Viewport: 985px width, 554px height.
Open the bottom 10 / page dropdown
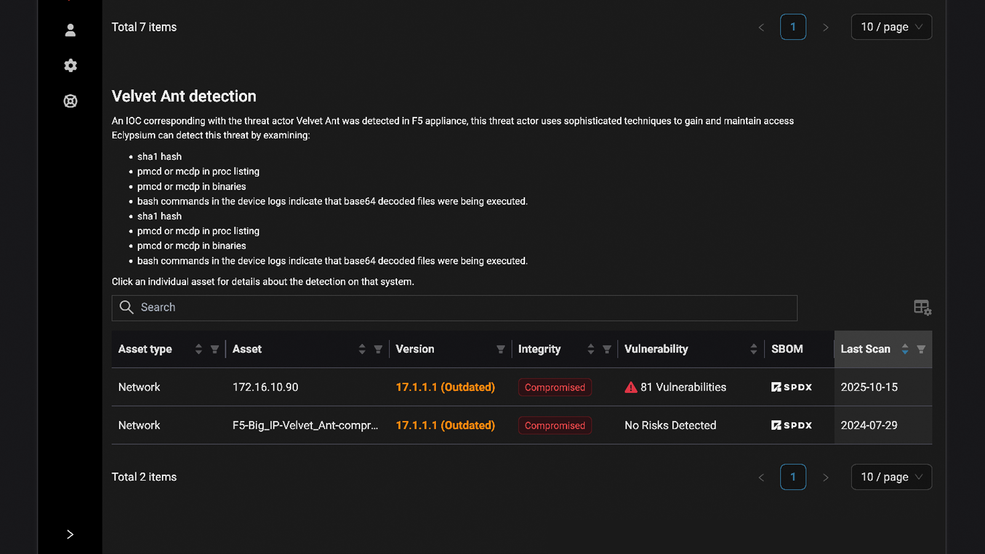891,477
